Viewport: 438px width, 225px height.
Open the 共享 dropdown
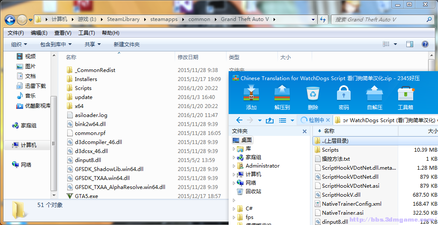(x=92, y=44)
